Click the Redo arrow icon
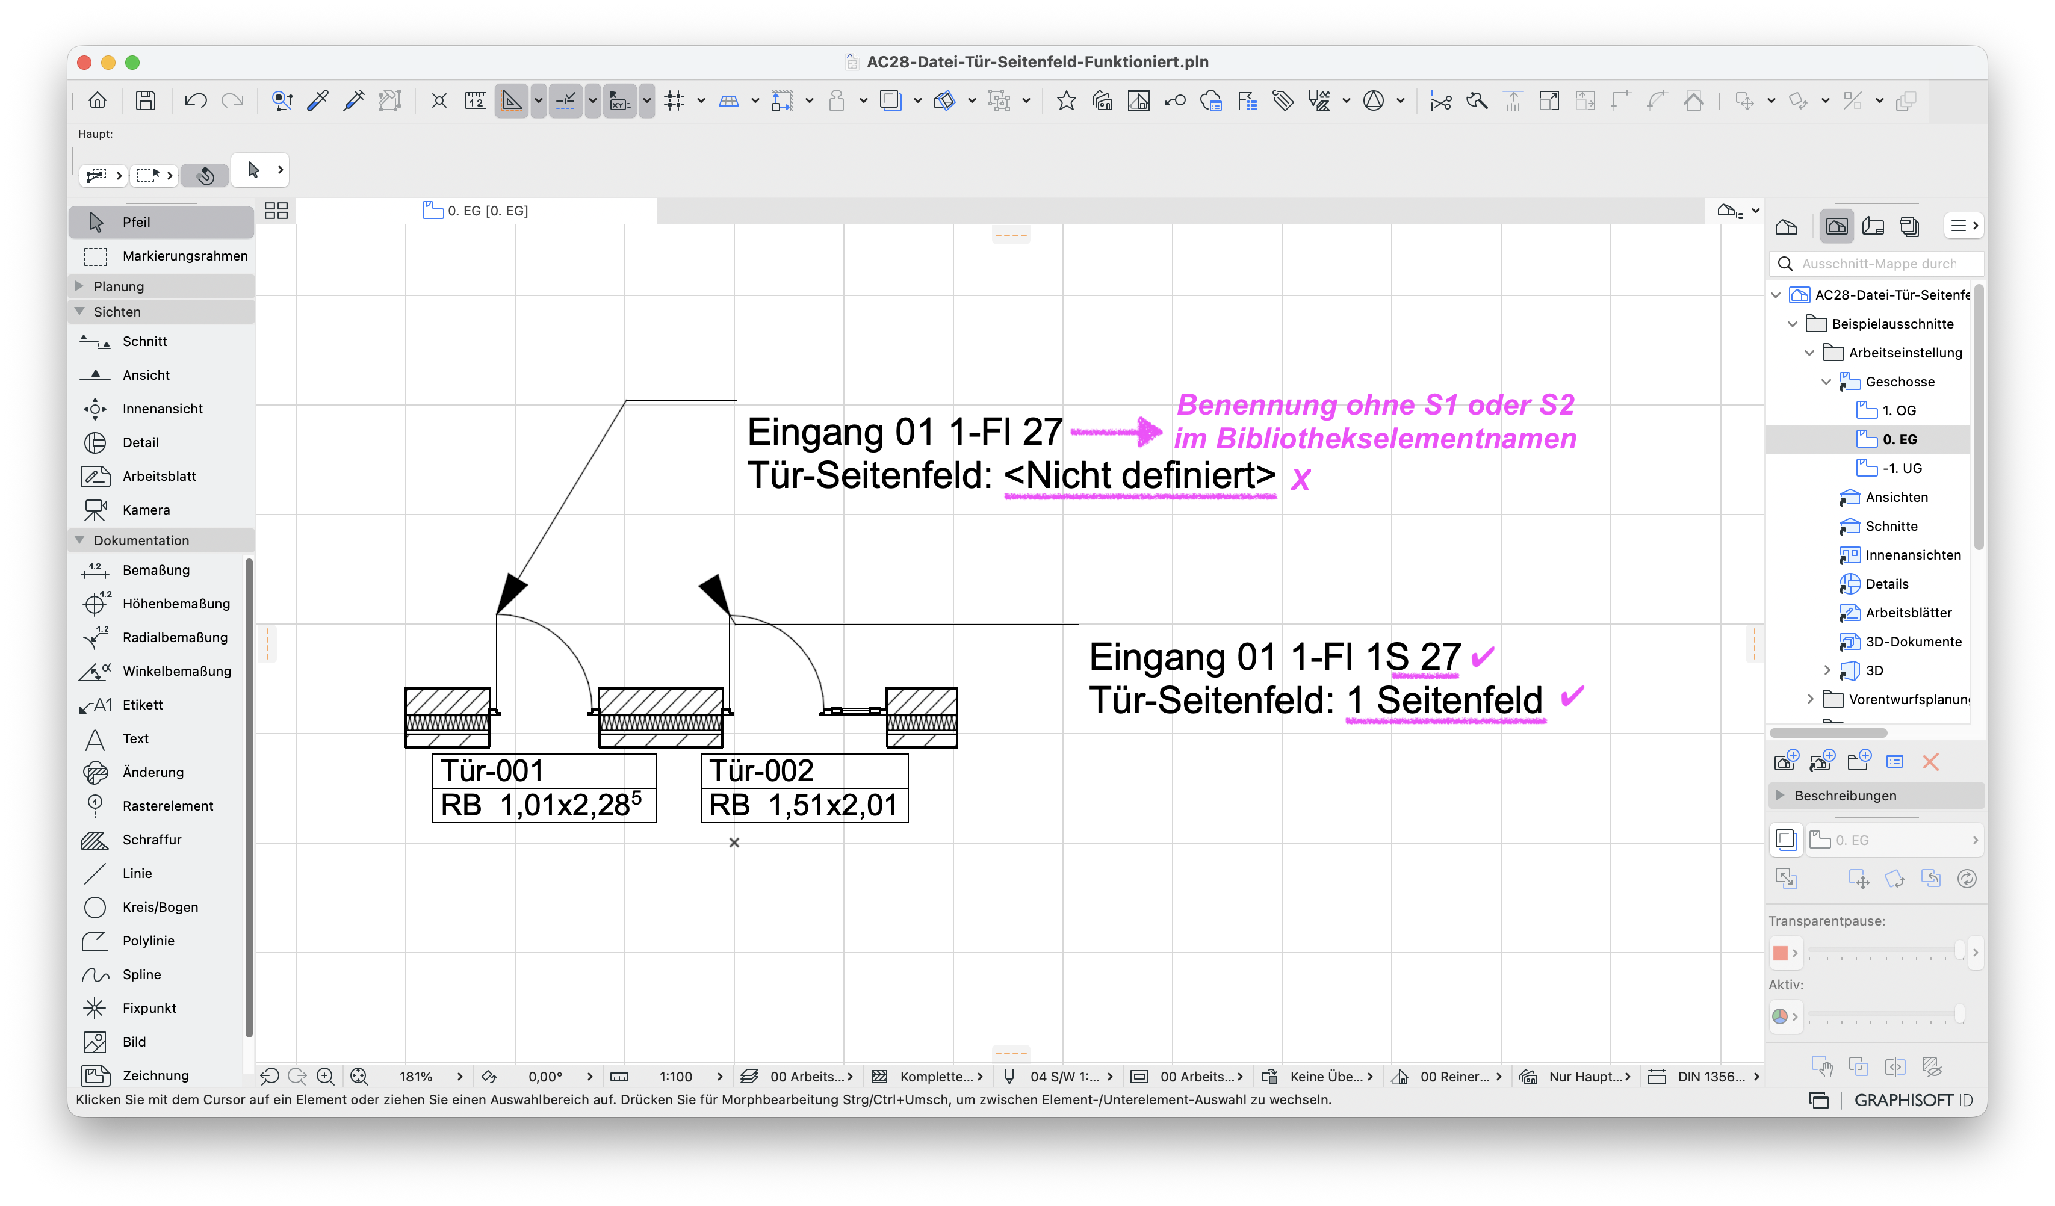The image size is (2055, 1206). pos(232,100)
